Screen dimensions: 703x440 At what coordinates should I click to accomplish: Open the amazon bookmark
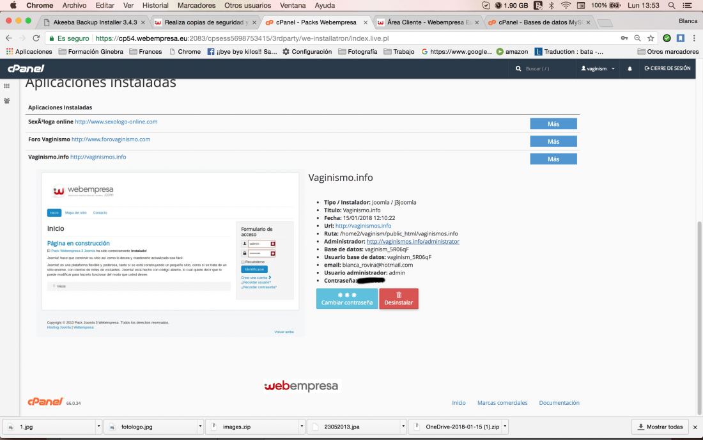[512, 52]
